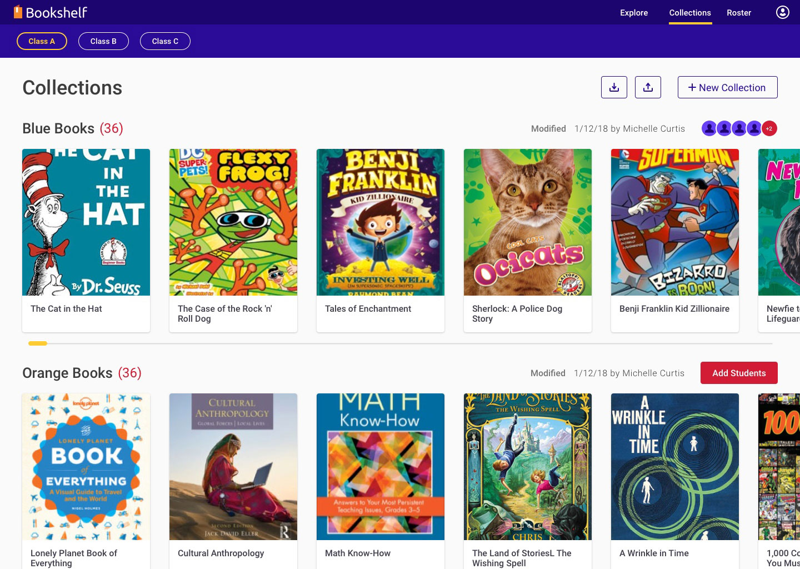800x569 pixels.
Task: Open the Flexy Frog book cover
Action: point(233,222)
